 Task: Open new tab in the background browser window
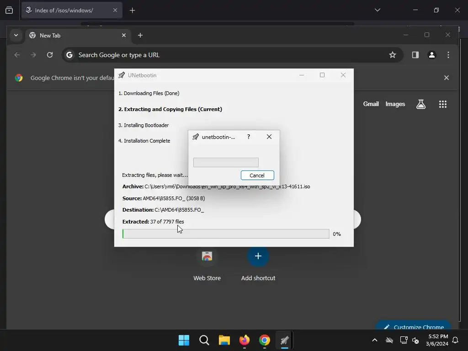(132, 11)
